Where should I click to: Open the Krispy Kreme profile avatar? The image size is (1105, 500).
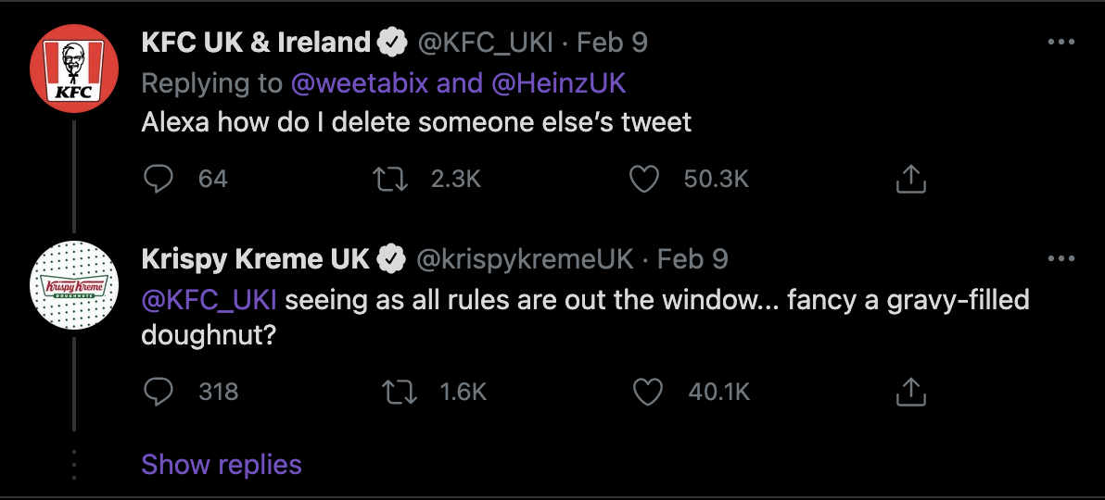[74, 285]
